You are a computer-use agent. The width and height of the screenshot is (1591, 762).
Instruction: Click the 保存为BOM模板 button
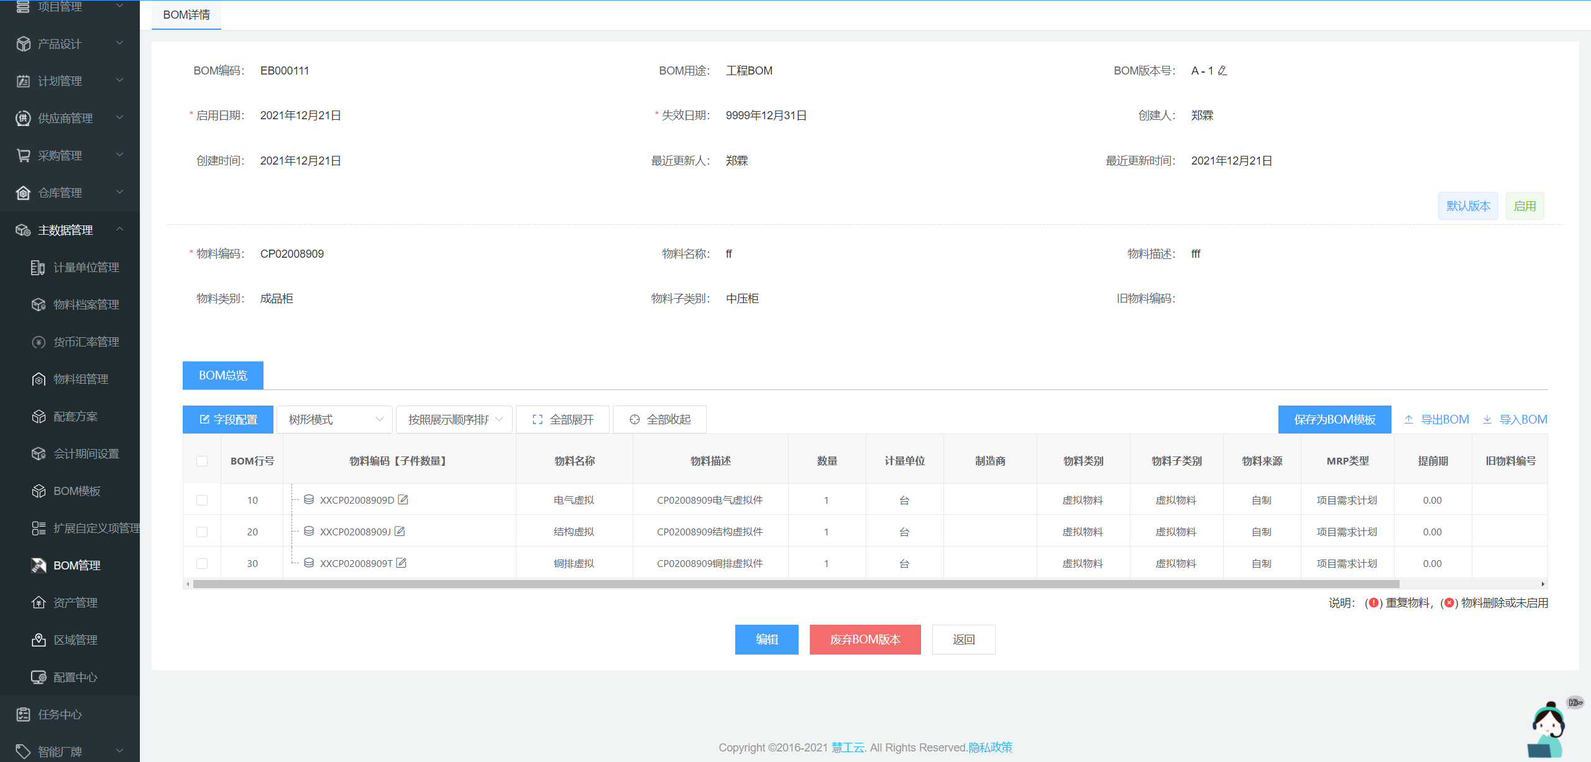pyautogui.click(x=1334, y=420)
